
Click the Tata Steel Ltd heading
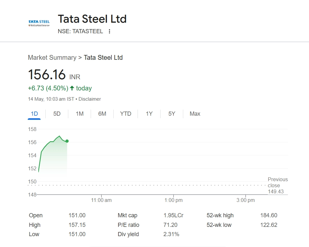tap(92, 19)
